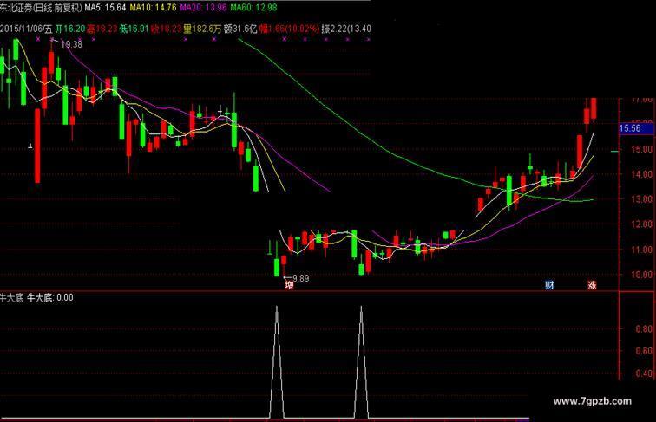Click the 14.00 label on the price axis
This screenshot has width=656, height=422.
point(641,174)
